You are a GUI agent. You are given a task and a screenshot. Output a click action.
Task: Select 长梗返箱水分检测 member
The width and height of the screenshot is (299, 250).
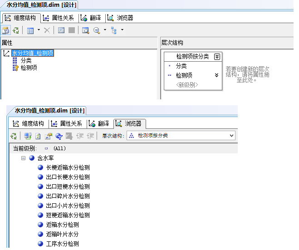tap(68, 167)
